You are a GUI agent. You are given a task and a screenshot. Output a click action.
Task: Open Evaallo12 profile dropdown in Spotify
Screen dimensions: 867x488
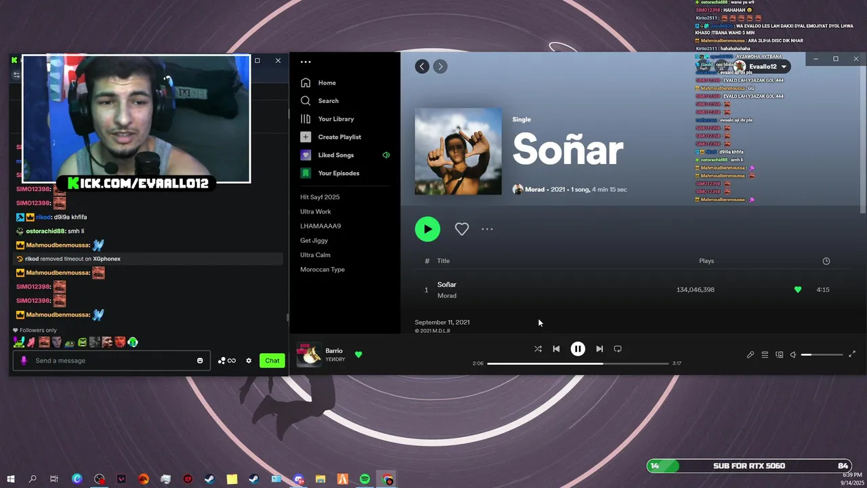pyautogui.click(x=761, y=66)
